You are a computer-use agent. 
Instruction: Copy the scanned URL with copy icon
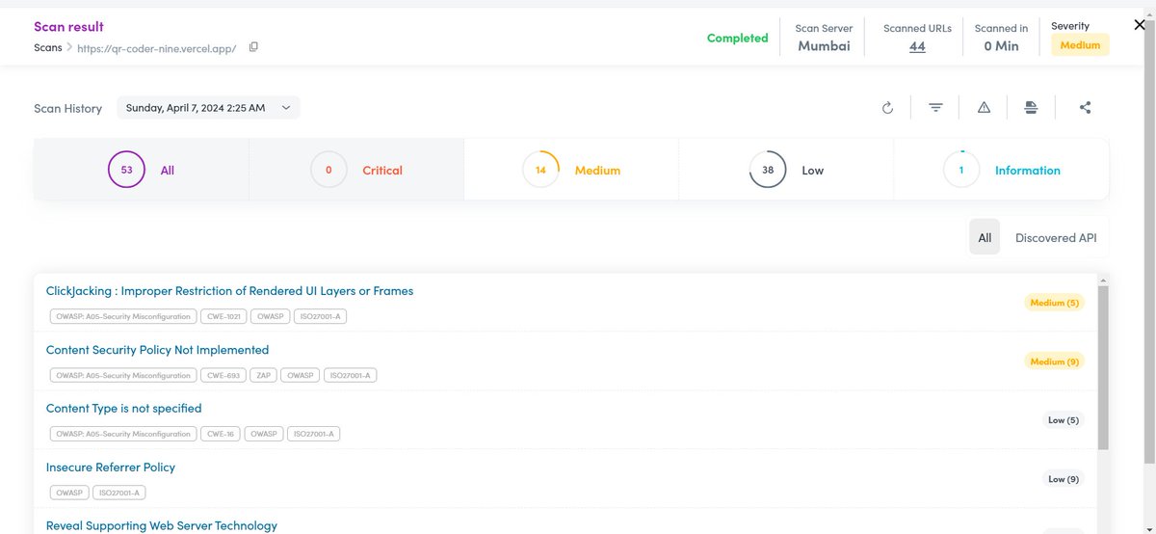(x=253, y=47)
